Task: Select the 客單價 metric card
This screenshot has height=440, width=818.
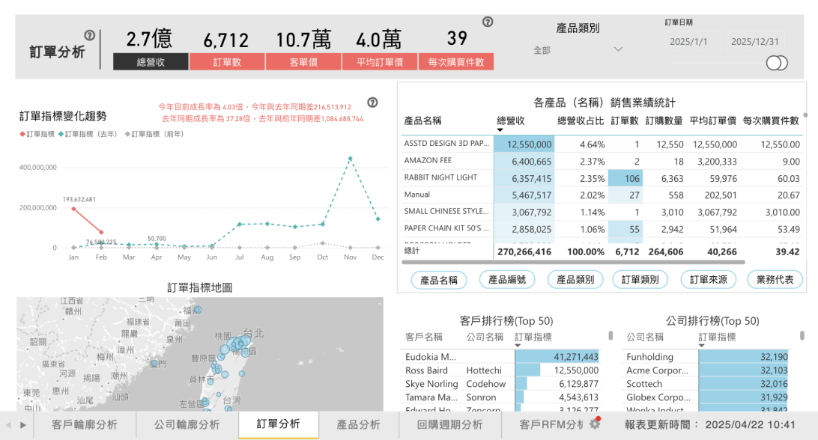Action: coord(303,48)
